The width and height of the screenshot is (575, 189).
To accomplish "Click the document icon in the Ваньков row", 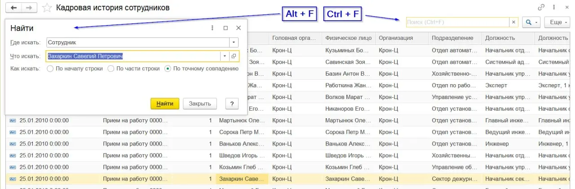I will coord(13,144).
